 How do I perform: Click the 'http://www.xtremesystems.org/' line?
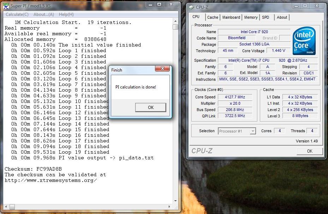[51, 181]
